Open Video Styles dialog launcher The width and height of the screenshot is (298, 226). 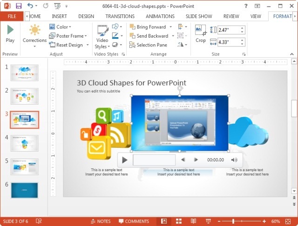point(123,54)
